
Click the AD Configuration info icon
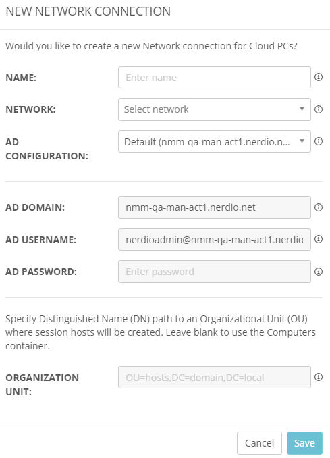(319, 141)
